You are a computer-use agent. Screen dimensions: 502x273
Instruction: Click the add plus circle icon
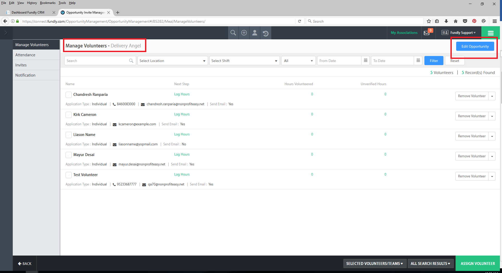244,33
